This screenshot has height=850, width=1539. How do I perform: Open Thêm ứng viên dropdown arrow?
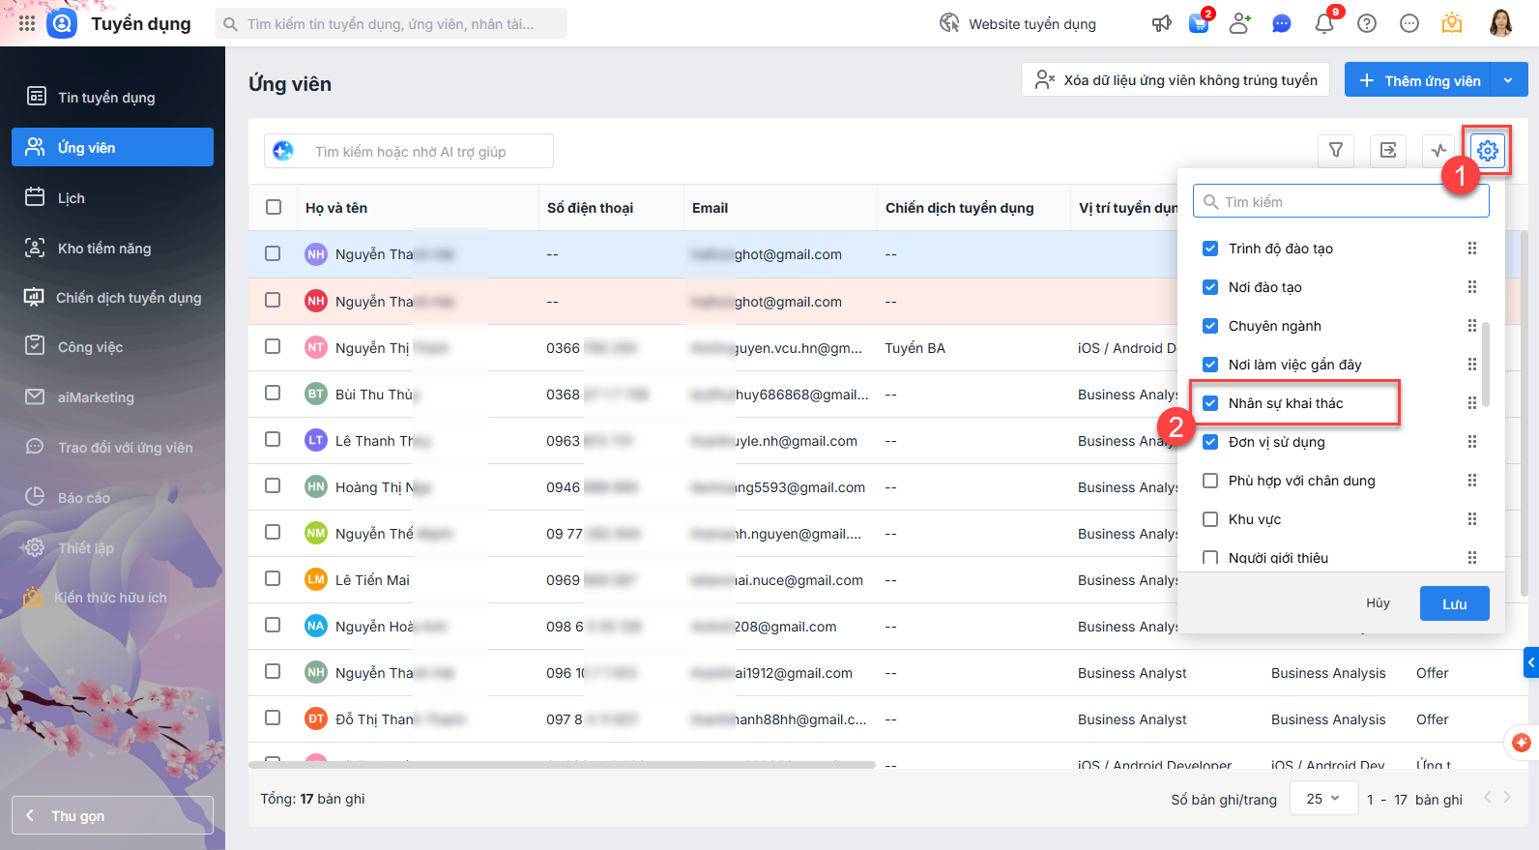coord(1509,80)
